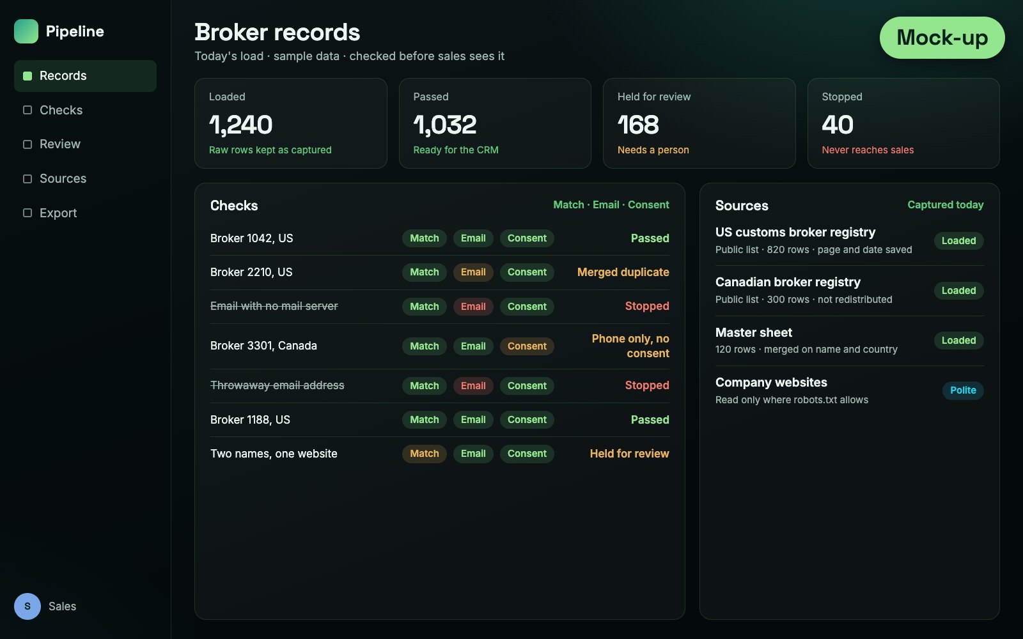This screenshot has height=639, width=1023.
Task: Open the Review section label
Action: (x=60, y=144)
